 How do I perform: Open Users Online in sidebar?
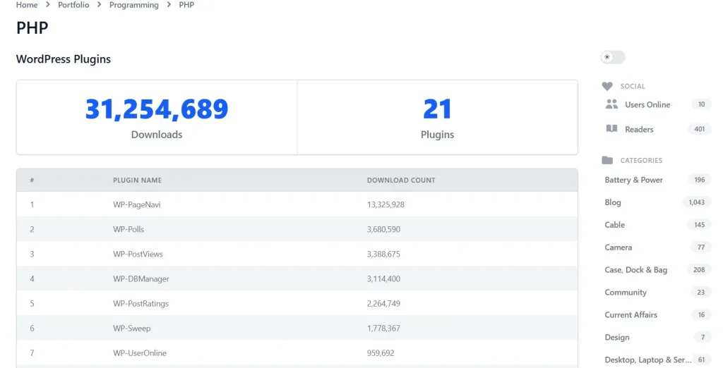(647, 104)
